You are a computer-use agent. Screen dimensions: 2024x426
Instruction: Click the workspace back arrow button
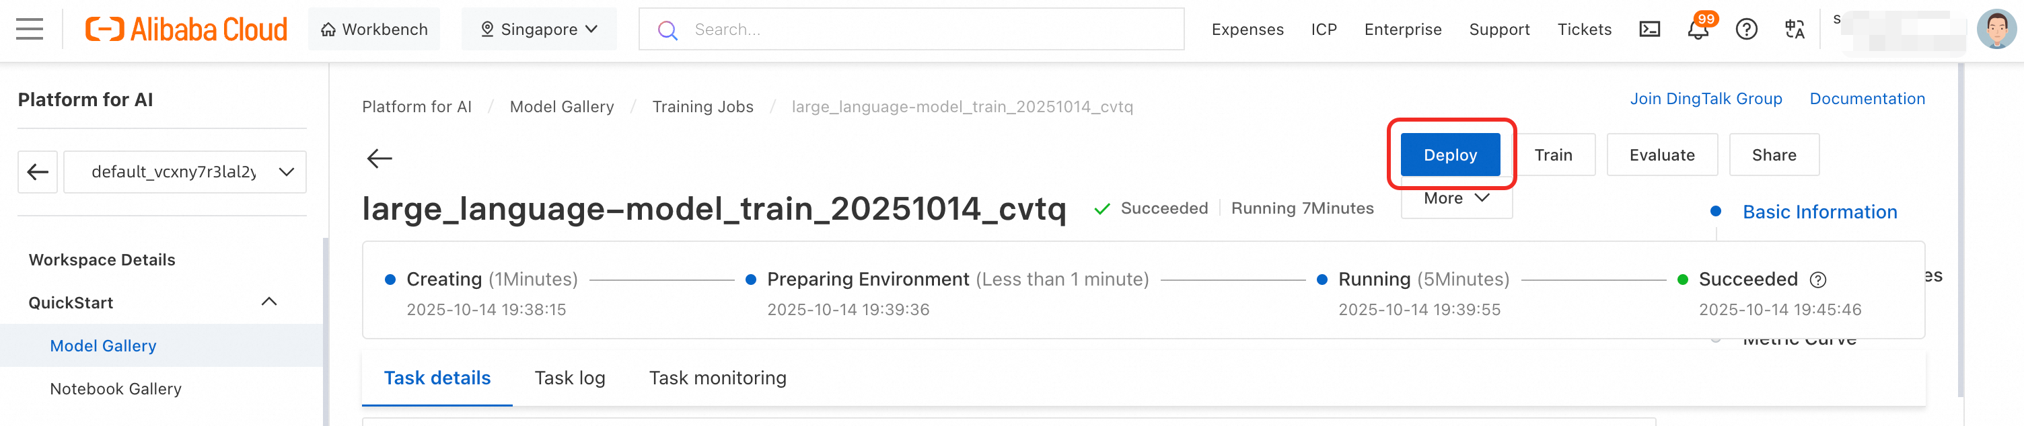tap(38, 172)
